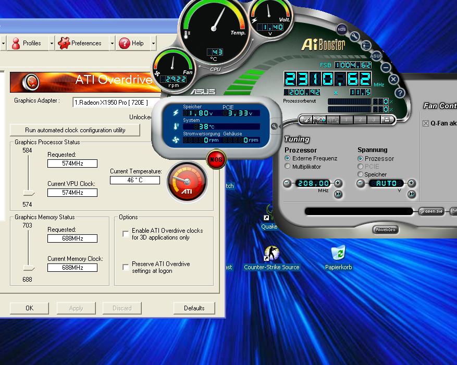This screenshot has height=365, width=457.
Task: Click the NOS button on AI Booster arc
Action: [341, 30]
